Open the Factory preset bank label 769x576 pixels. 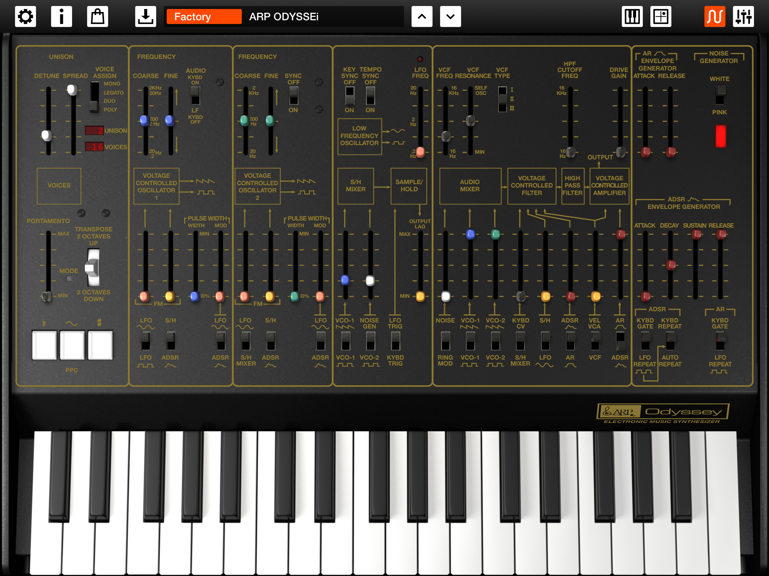click(203, 17)
